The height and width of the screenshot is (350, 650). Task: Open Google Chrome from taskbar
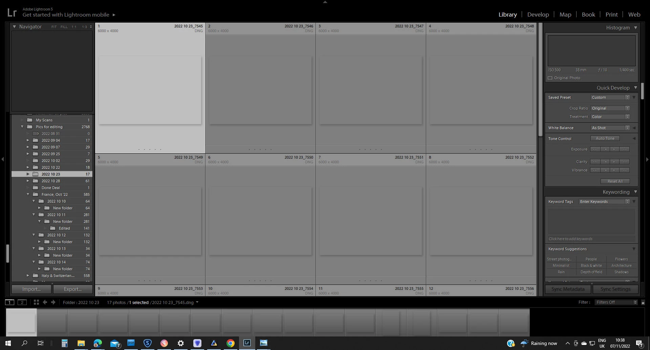pos(231,343)
